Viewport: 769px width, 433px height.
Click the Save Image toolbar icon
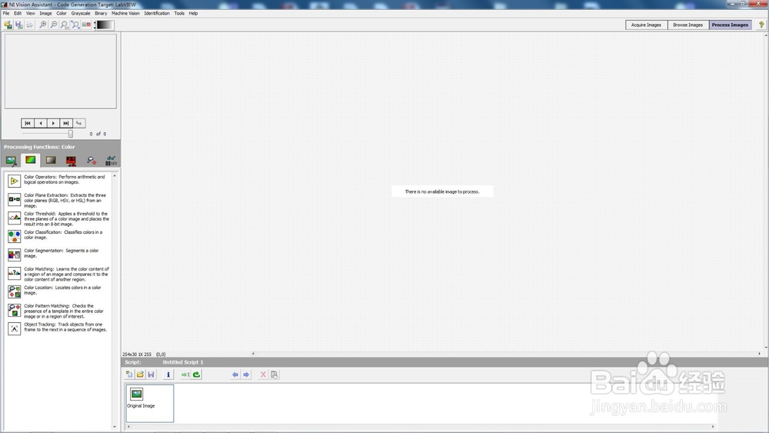[x=18, y=25]
